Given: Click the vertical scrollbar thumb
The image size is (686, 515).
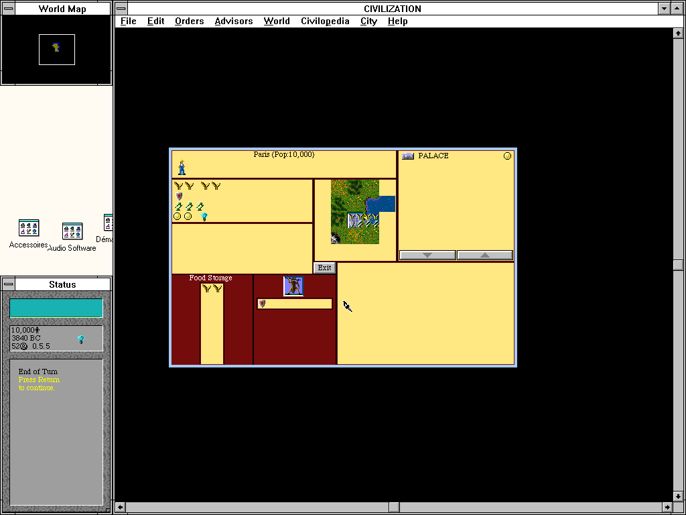Looking at the screenshot, I should coord(678,265).
